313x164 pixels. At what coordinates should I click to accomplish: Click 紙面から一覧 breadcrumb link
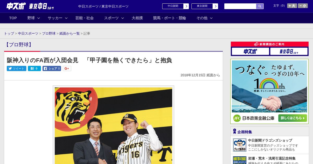coord(70,34)
